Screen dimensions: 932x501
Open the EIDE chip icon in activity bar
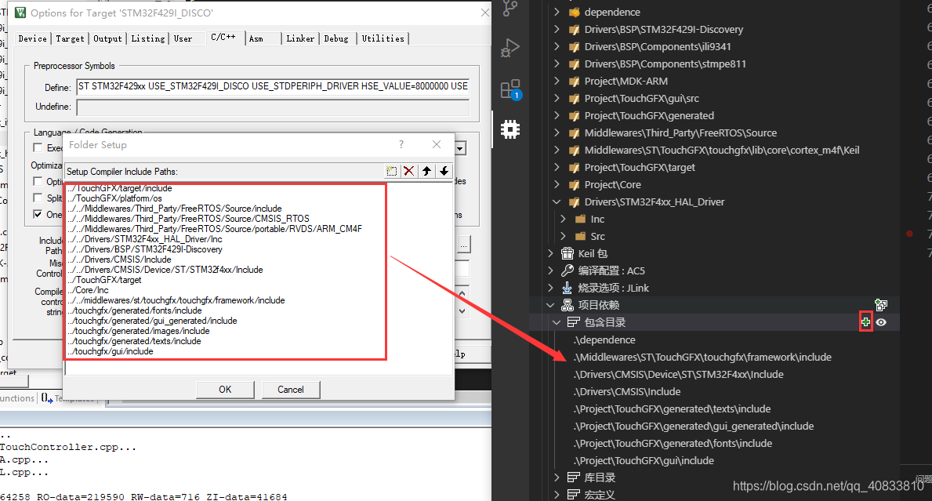tap(510, 129)
